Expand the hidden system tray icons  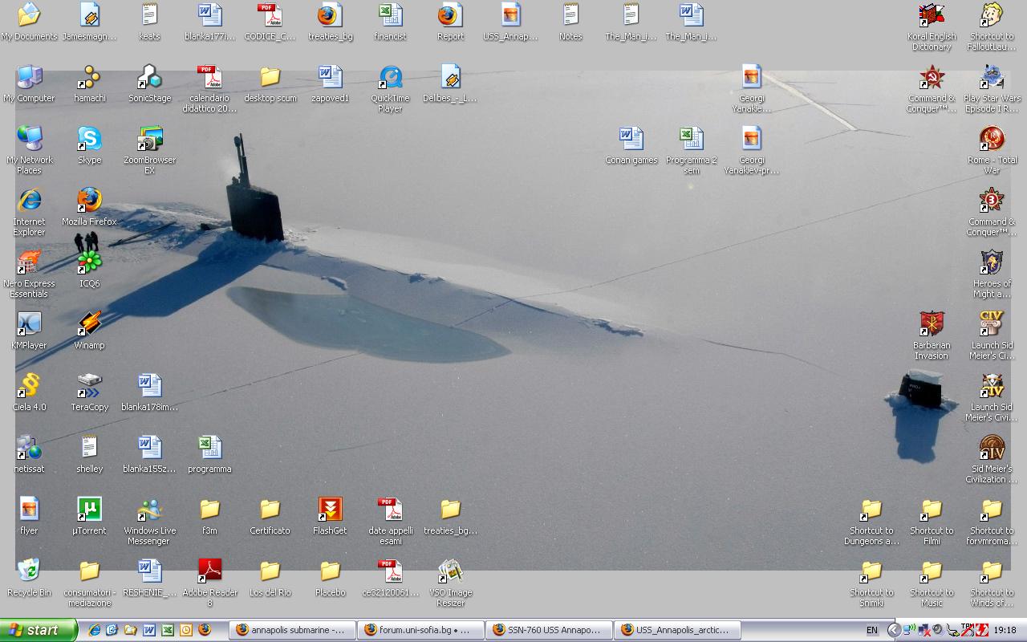click(x=894, y=630)
